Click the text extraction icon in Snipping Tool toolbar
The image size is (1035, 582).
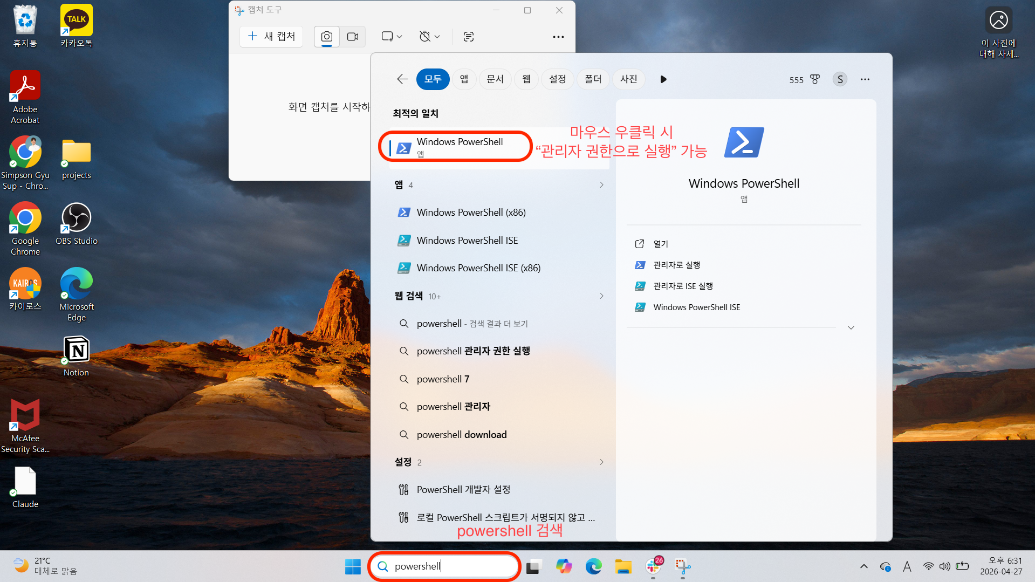click(468, 36)
